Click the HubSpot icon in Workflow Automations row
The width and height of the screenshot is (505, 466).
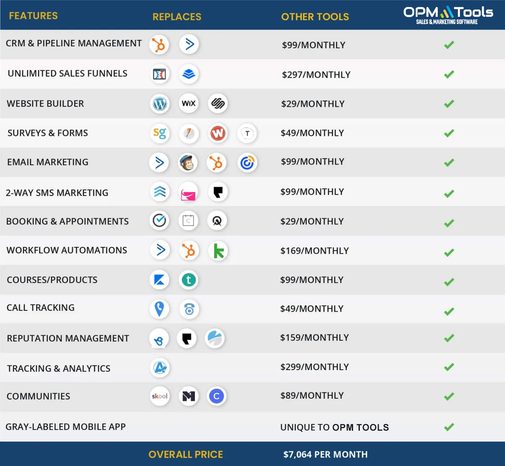pyautogui.click(x=189, y=251)
